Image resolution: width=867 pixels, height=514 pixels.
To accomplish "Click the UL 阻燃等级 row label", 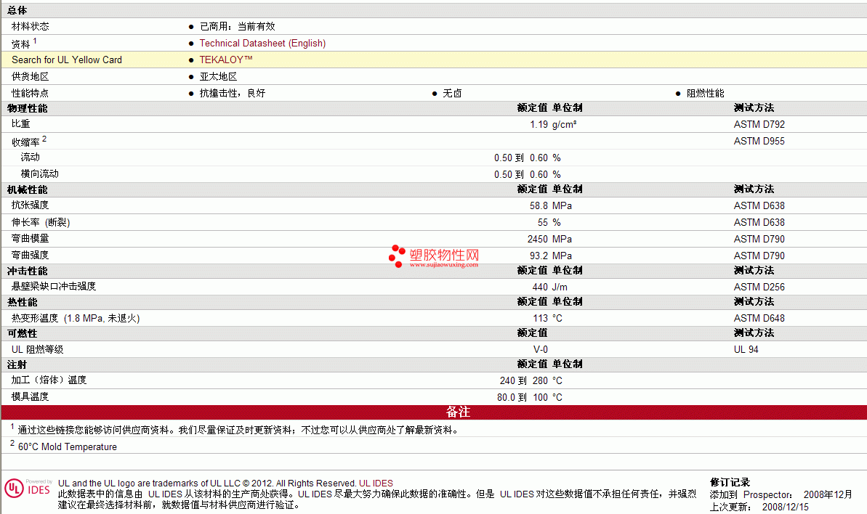I will (38, 349).
